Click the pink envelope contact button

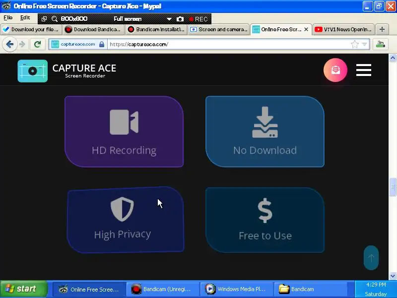[x=335, y=70]
